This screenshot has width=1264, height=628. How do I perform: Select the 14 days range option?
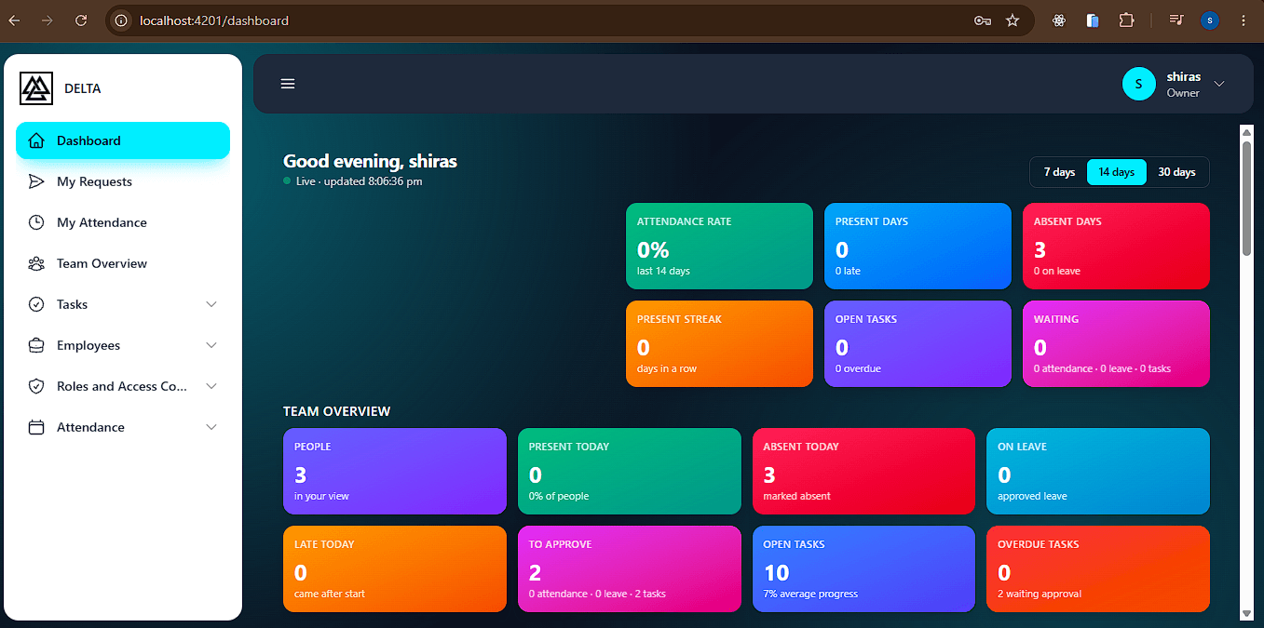pyautogui.click(x=1116, y=172)
